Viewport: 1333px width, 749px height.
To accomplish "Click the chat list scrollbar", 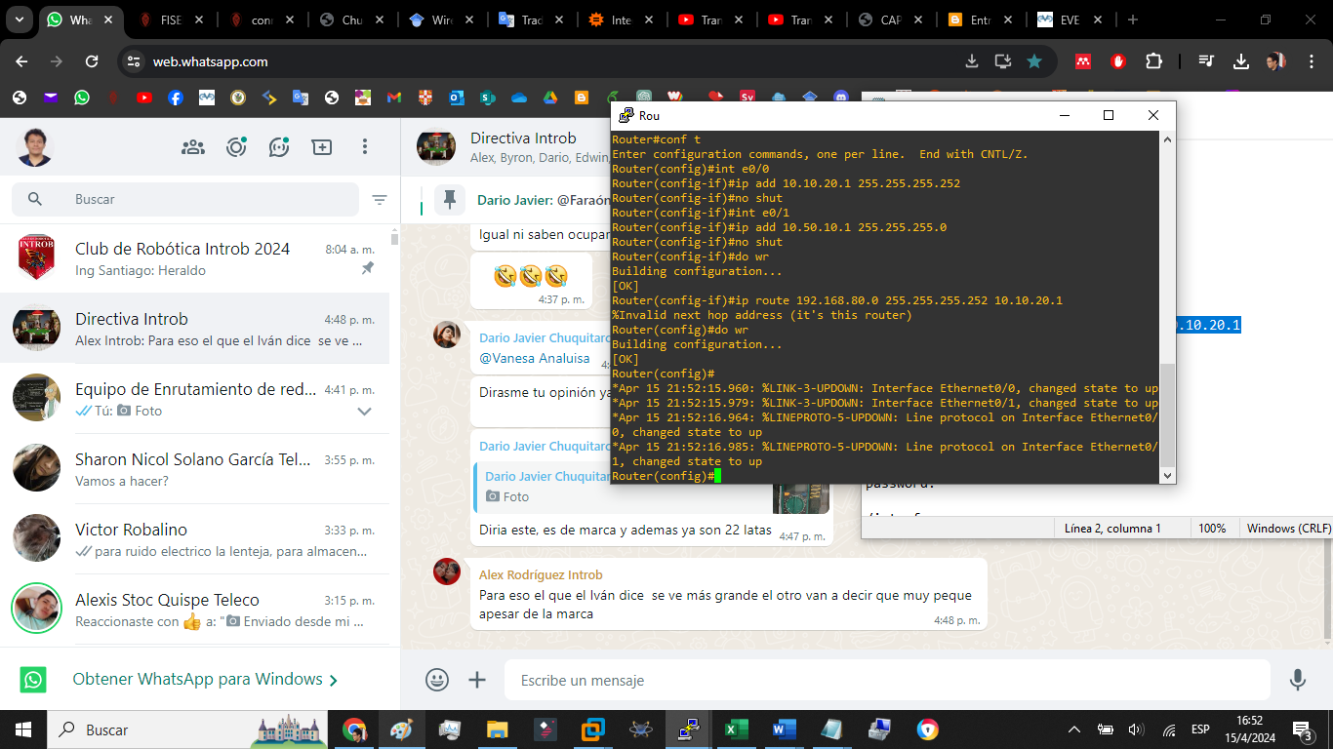I will 394,239.
